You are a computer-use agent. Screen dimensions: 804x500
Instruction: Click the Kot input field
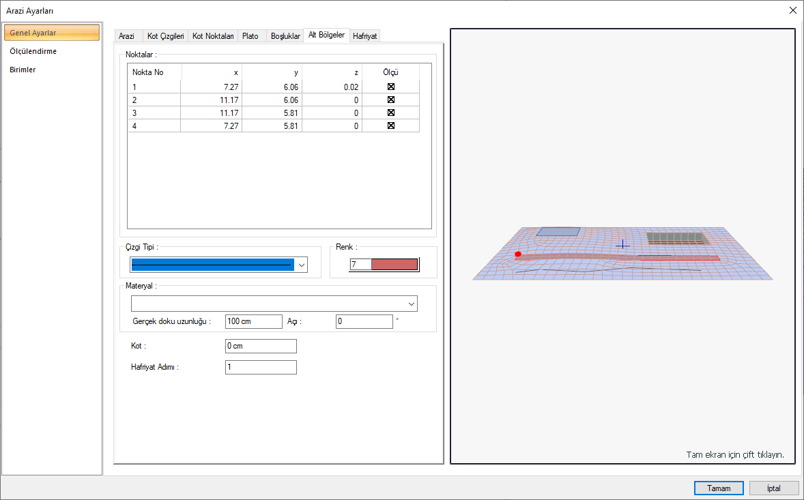click(x=261, y=346)
